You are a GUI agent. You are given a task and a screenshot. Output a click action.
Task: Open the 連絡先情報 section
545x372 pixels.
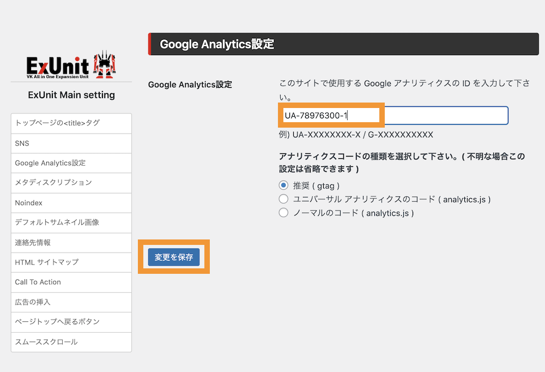point(71,243)
